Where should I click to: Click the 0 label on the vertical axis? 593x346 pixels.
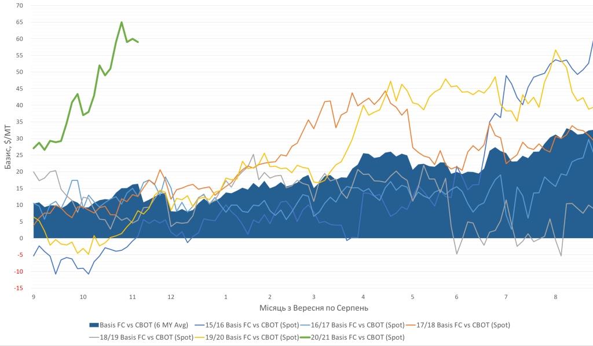[x=21, y=238]
